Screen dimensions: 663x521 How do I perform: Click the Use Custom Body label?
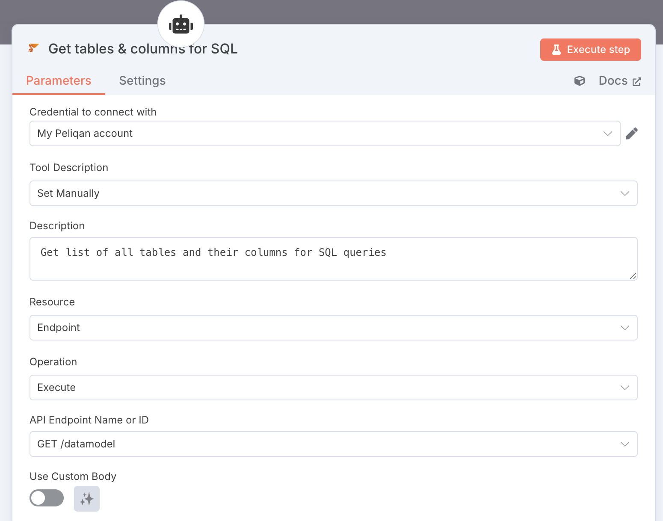coord(73,477)
